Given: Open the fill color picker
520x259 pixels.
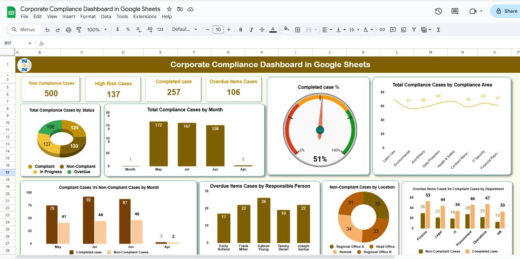Looking at the screenshot, I should coord(286,30).
